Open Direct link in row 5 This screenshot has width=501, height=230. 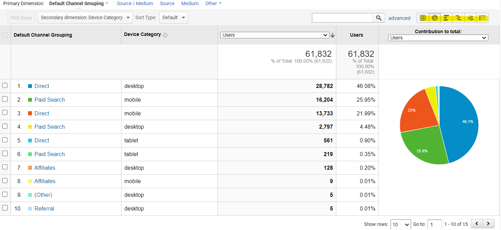[x=42, y=140]
